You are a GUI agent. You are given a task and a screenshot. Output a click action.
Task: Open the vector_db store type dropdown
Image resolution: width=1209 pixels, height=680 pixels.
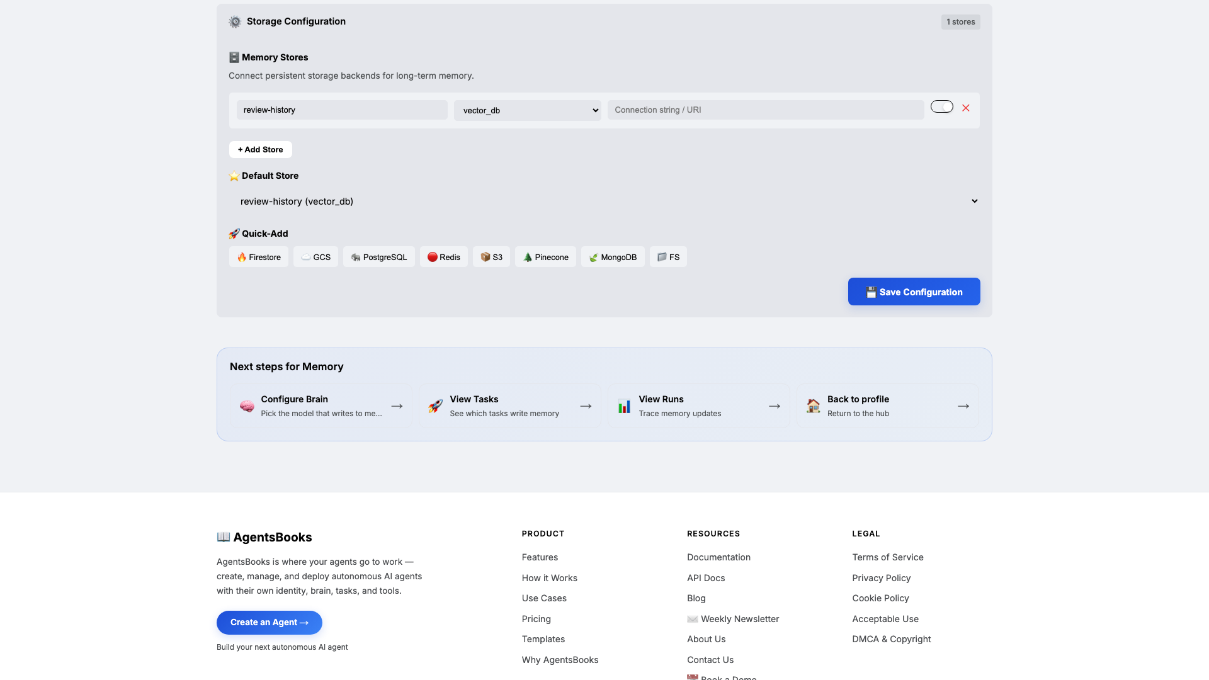528,110
